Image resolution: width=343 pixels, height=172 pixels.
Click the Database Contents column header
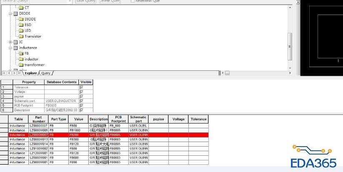point(61,82)
